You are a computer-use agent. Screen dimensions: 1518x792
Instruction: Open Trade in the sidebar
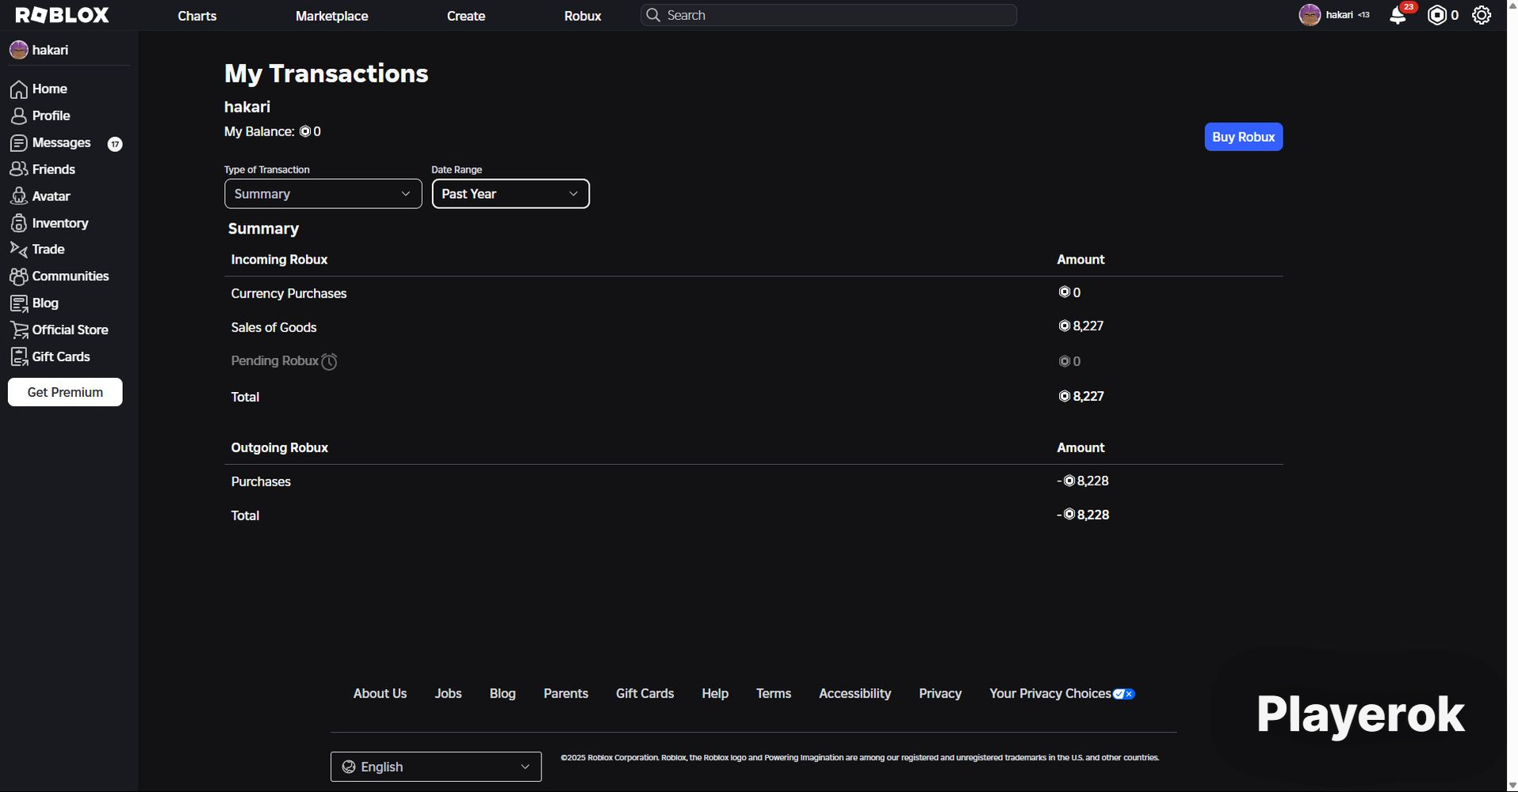[48, 249]
